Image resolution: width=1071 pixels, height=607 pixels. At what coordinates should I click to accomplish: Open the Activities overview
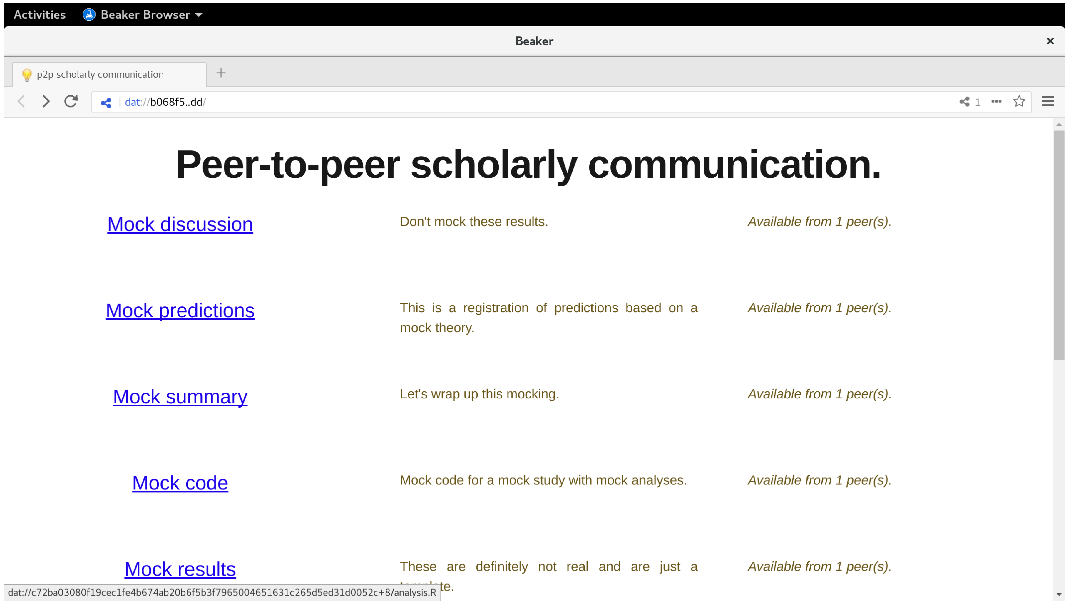pos(40,15)
